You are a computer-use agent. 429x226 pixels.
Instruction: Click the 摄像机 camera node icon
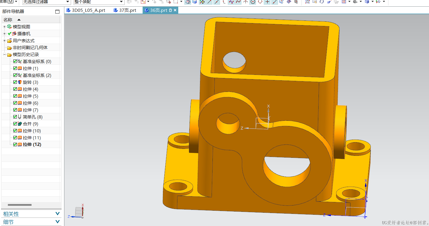pyautogui.click(x=14, y=34)
